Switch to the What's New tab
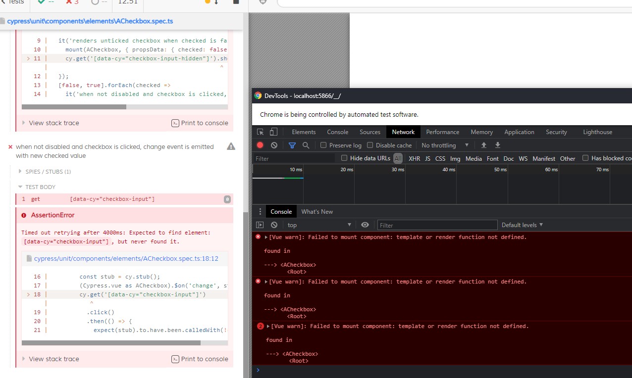Screen dimensions: 632x378 click(316, 211)
